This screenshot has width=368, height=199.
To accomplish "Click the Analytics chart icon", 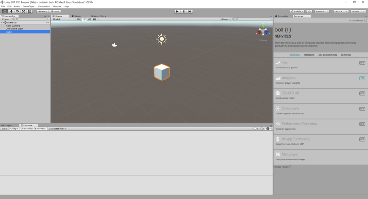I will pyautogui.click(x=278, y=78).
